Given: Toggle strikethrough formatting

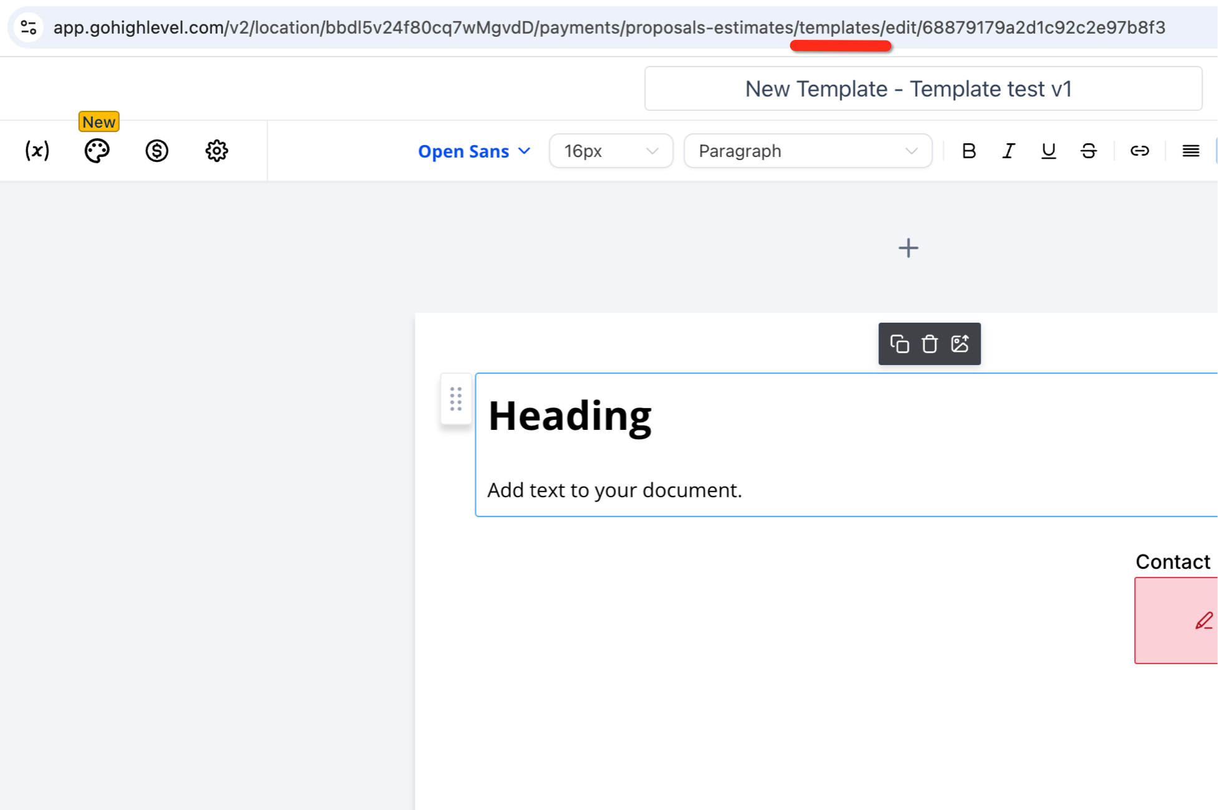Looking at the screenshot, I should pos(1088,151).
